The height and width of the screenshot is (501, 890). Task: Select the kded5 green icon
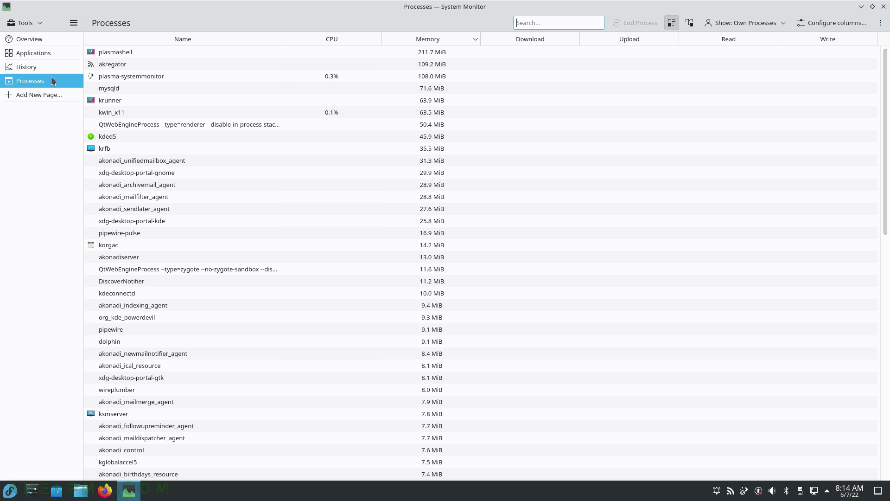(91, 136)
